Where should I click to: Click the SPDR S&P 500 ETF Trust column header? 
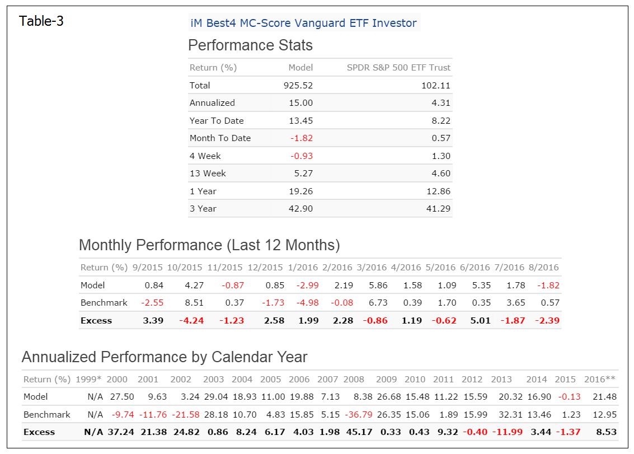click(398, 68)
